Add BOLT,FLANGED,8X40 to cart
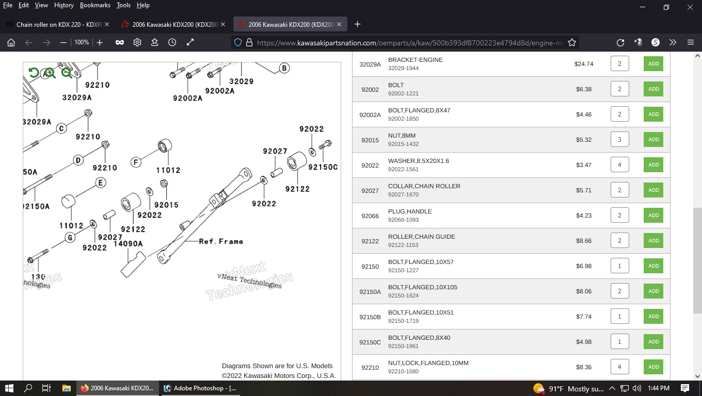The image size is (702, 396). tap(653, 342)
